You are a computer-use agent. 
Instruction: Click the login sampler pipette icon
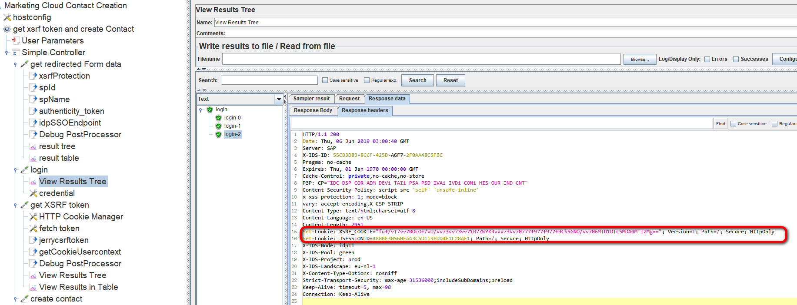pos(24,170)
